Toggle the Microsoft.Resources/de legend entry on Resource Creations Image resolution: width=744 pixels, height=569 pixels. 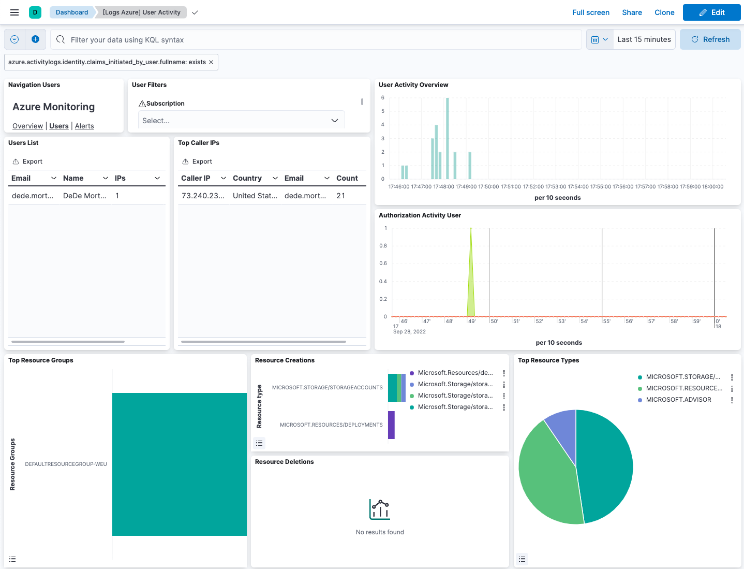point(456,372)
